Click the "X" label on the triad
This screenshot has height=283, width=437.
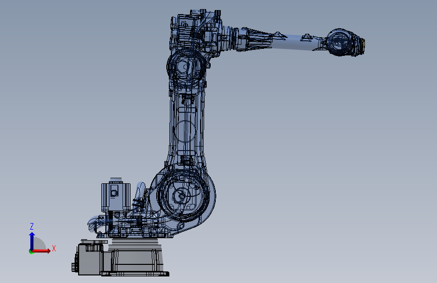tap(54, 248)
